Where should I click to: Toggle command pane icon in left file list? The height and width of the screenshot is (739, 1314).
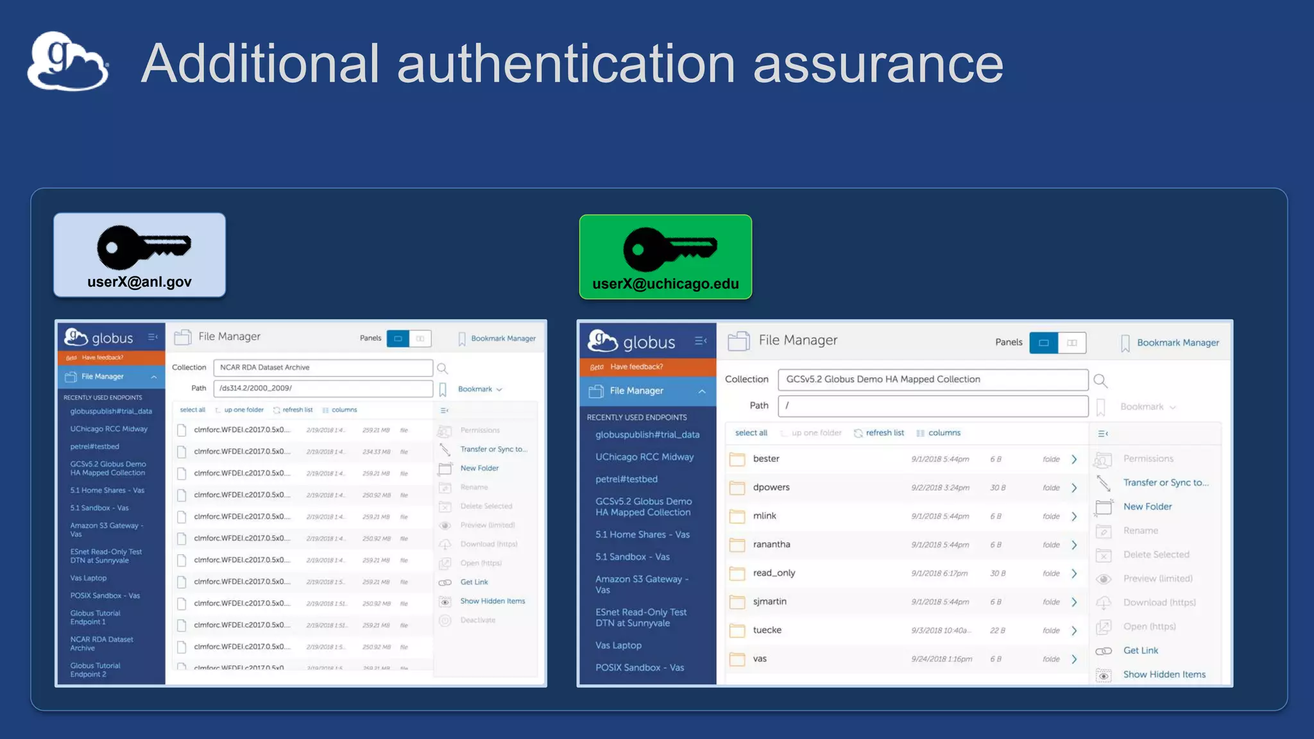click(444, 411)
